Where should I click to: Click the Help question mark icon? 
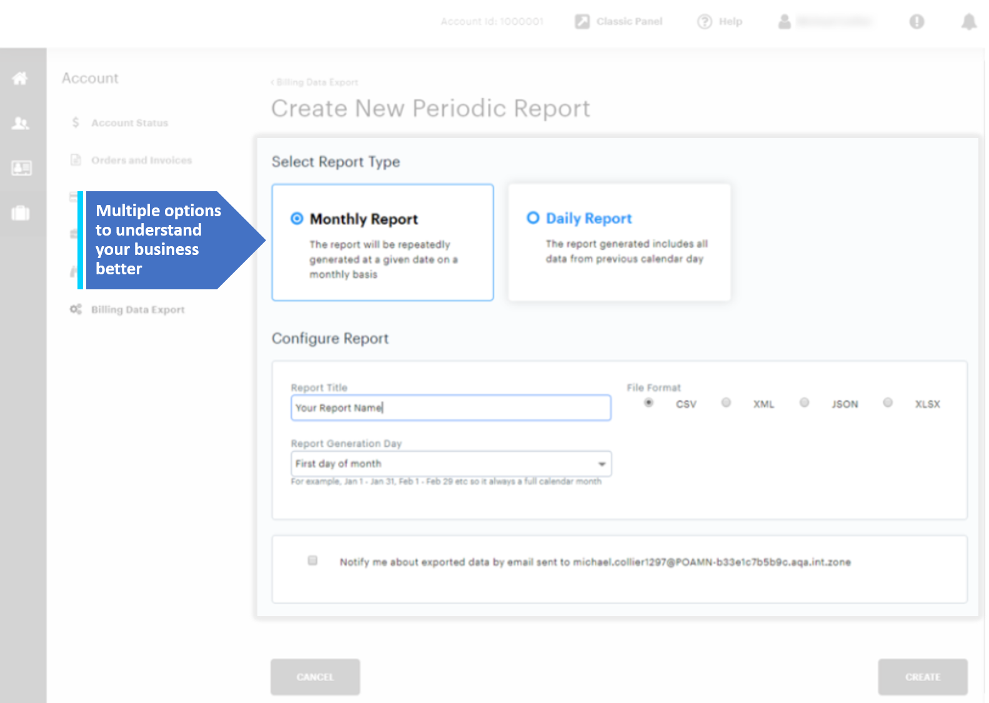(704, 22)
